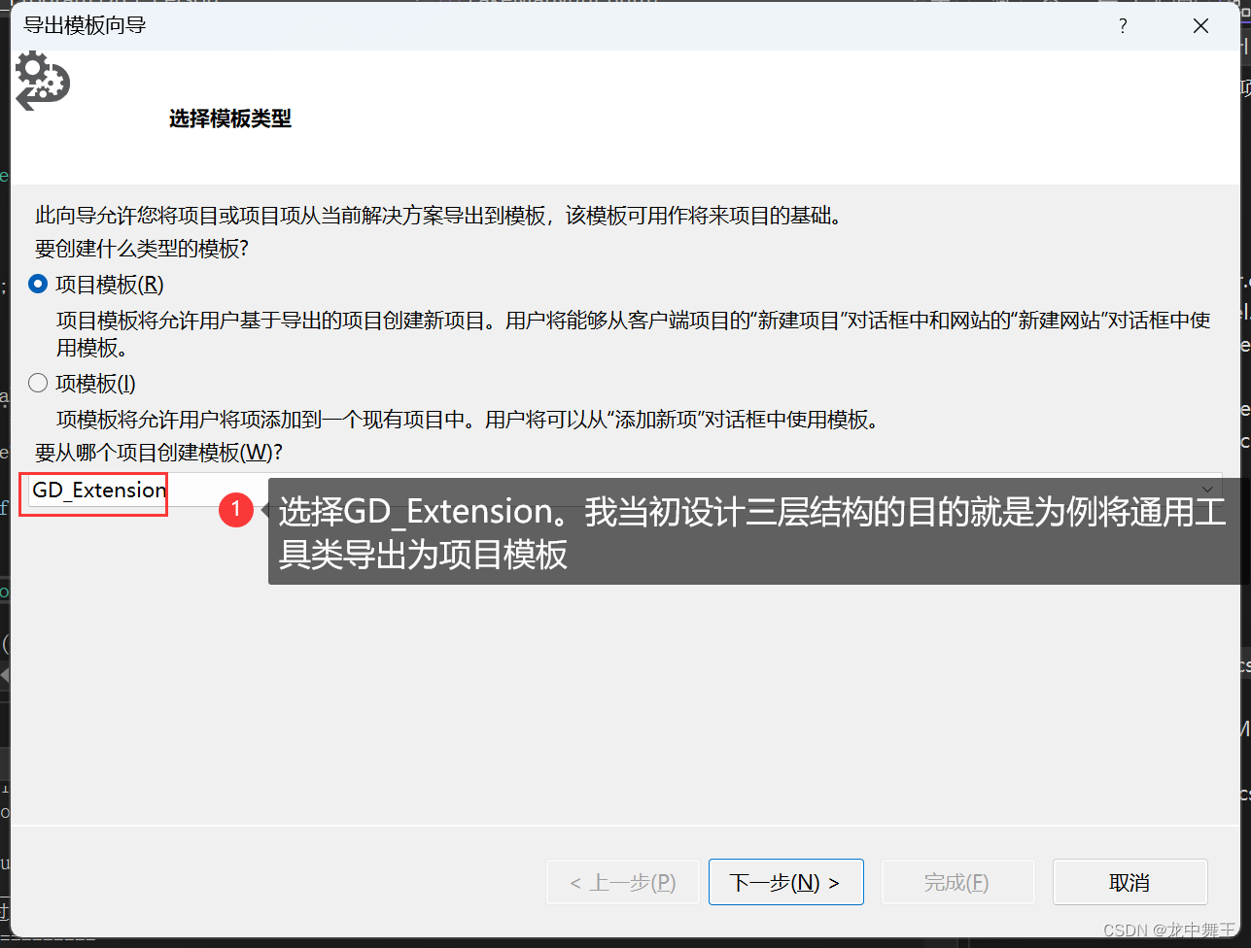The height and width of the screenshot is (948, 1251).
Task: Open help with the ? title button
Action: 1123,26
